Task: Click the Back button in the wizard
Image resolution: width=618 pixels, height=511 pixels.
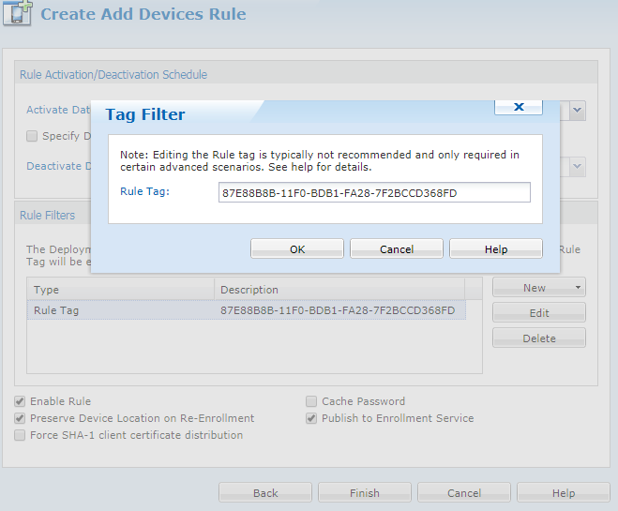Action: point(265,493)
